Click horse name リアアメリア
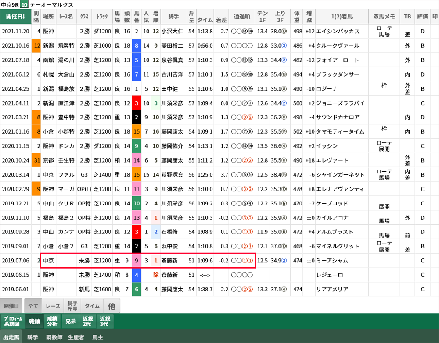The width and height of the screenshot is (439, 343). 332,290
